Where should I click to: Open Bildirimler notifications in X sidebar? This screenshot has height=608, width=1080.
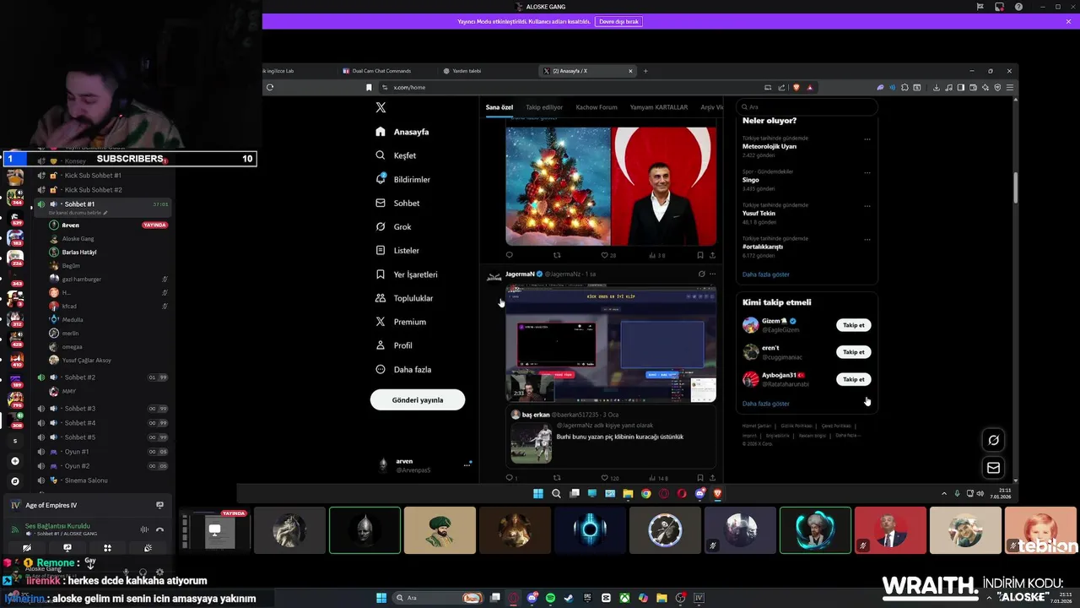403,179
